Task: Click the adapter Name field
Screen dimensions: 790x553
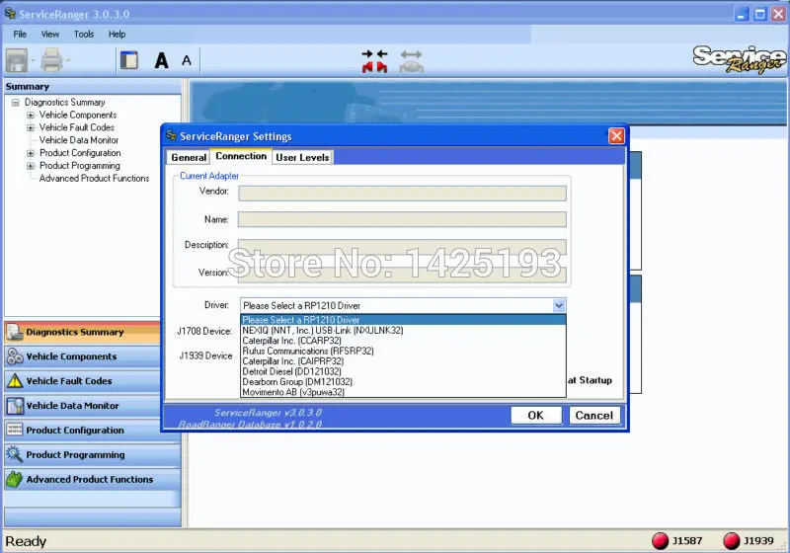Action: [402, 219]
